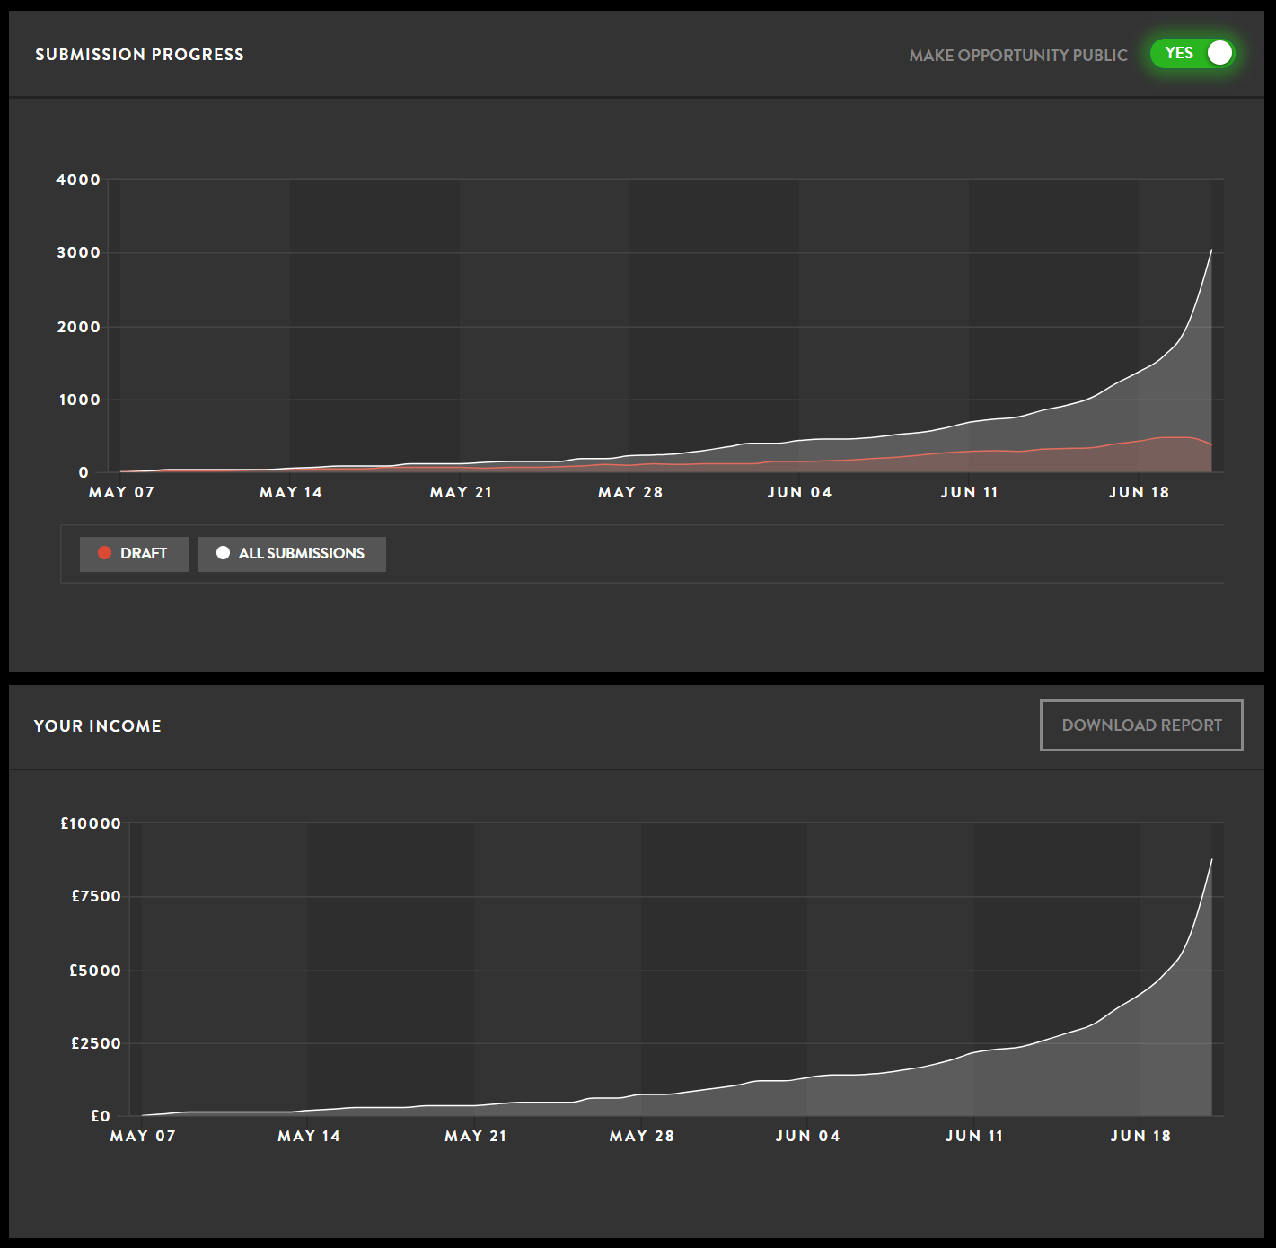Click the 3000 axis label in submissions chart
Screen dimensions: 1276x1248
(78, 252)
